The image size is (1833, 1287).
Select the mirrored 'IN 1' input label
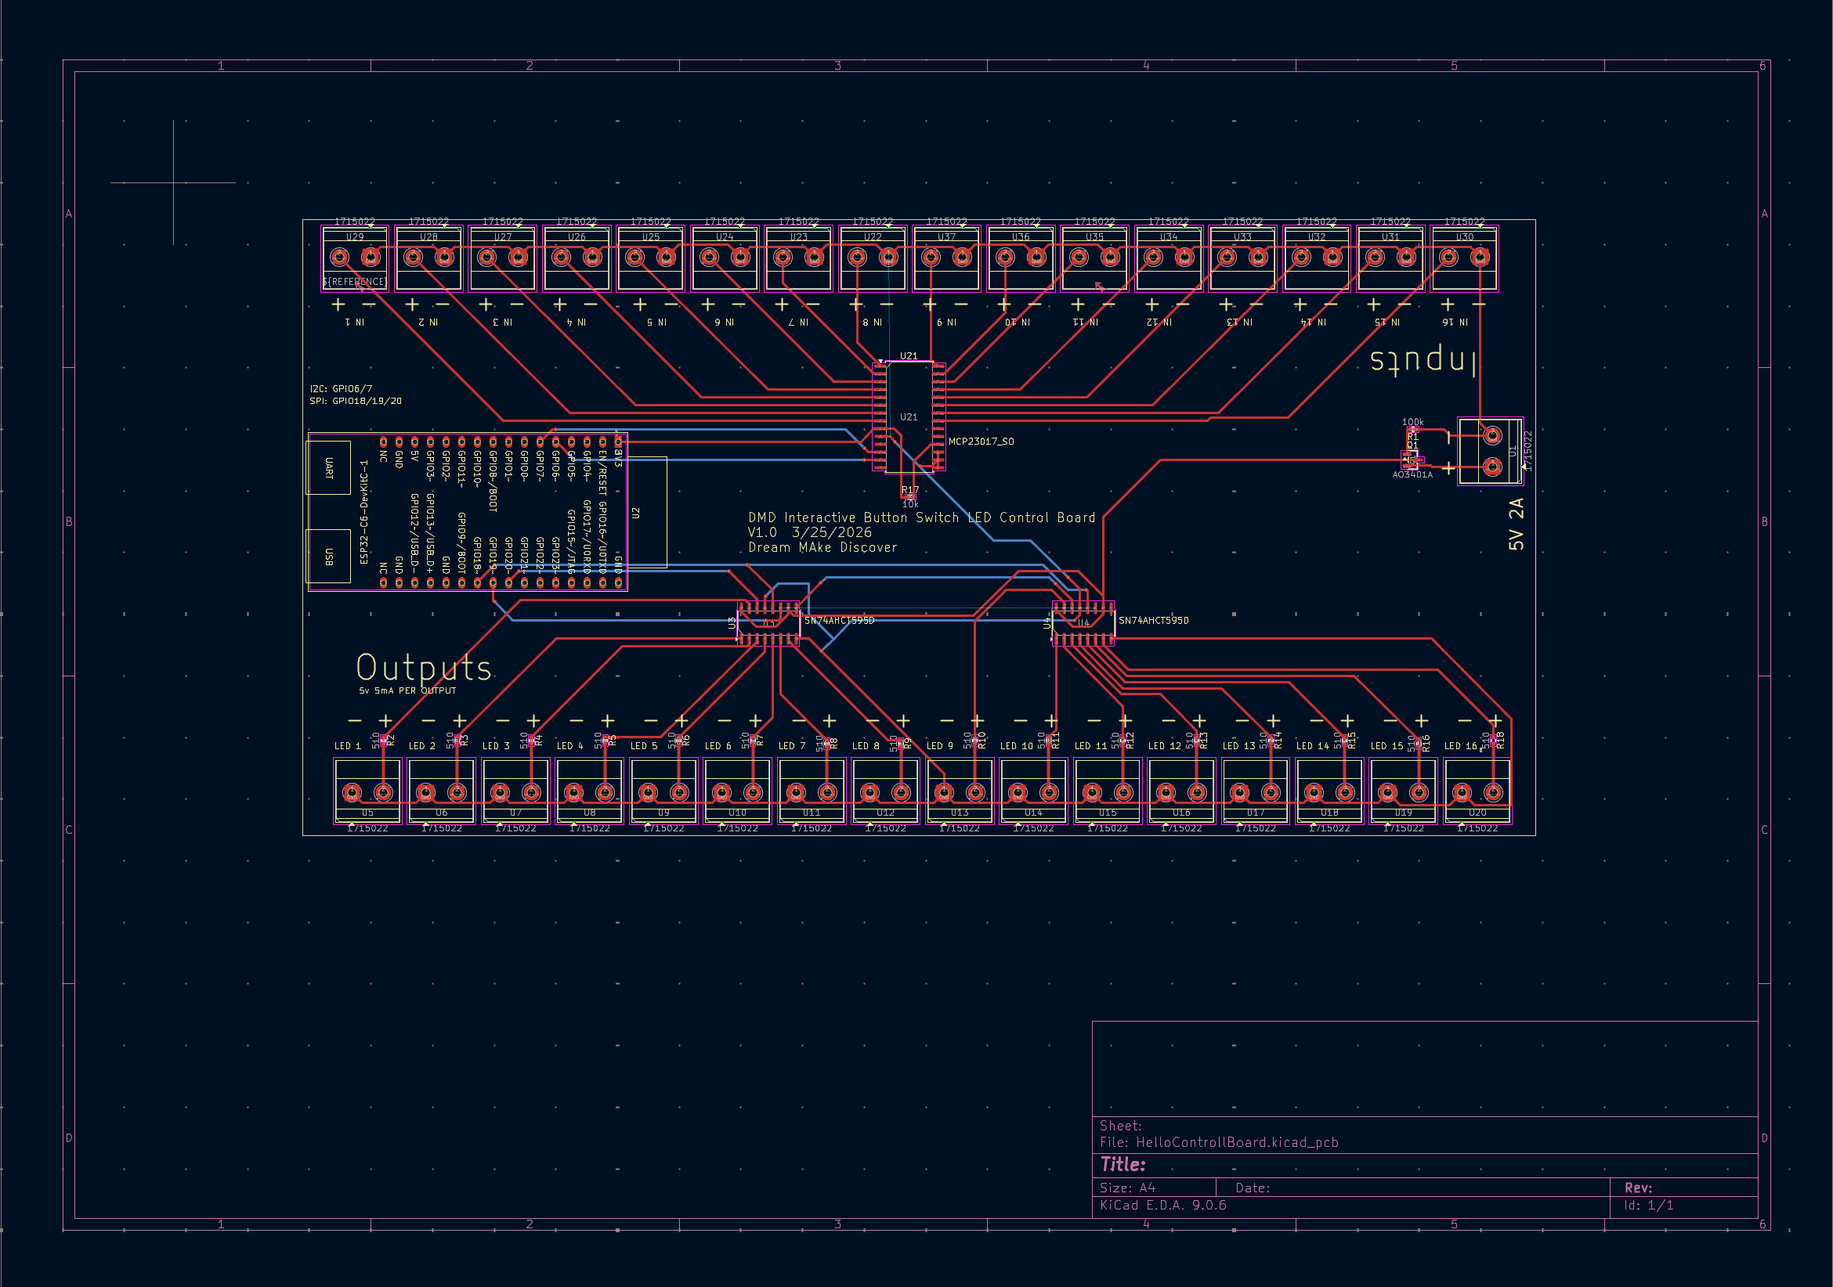point(355,323)
